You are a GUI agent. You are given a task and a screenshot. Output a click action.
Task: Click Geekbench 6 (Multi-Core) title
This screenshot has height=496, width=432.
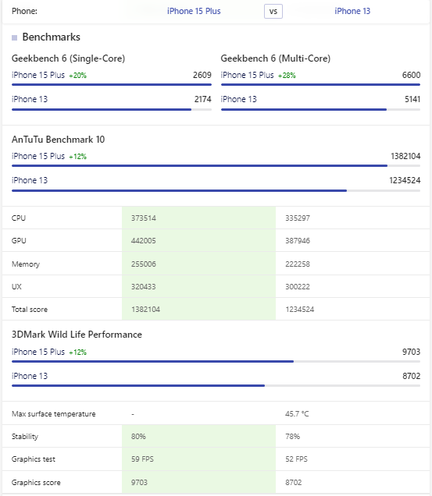click(x=276, y=58)
